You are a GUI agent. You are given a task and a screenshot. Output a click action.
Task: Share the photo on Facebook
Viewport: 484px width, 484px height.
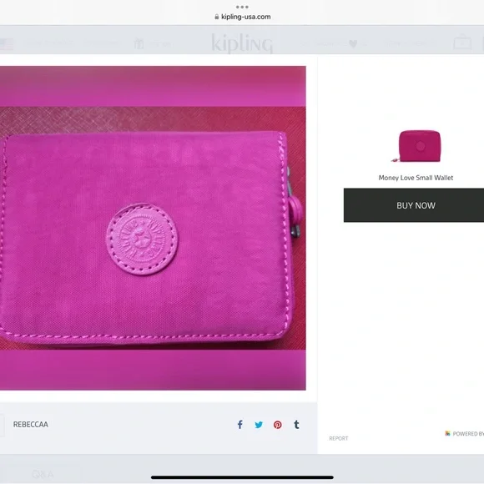pyautogui.click(x=239, y=425)
